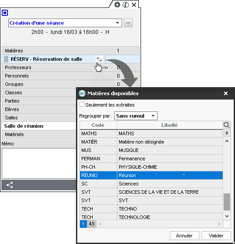Click the vertical scrollbar down arrow
Viewport: 235px width, 244px height.
(x=227, y=216)
